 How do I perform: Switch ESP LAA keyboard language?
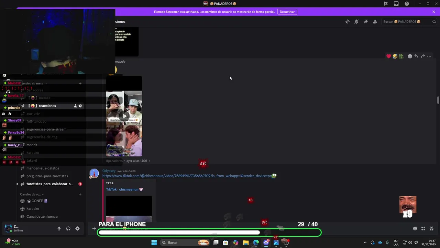[x=396, y=242]
